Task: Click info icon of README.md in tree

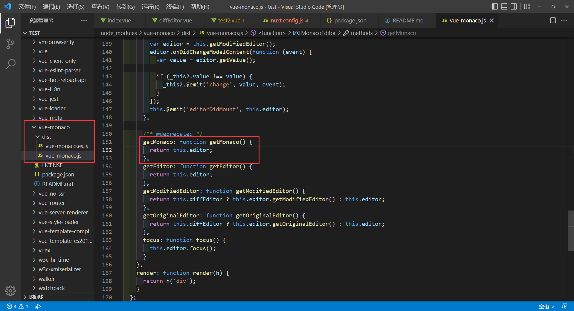Action: point(37,184)
